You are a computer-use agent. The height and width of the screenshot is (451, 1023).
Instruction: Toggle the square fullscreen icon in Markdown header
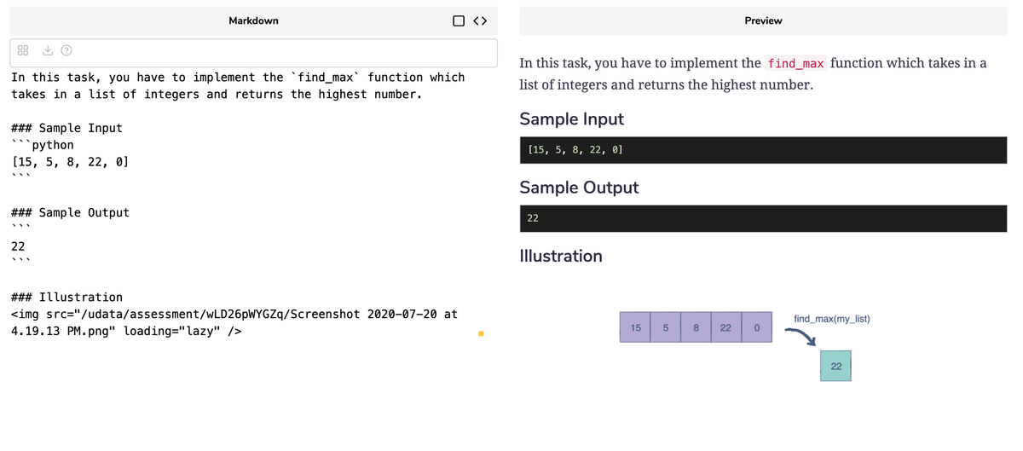[x=459, y=20]
